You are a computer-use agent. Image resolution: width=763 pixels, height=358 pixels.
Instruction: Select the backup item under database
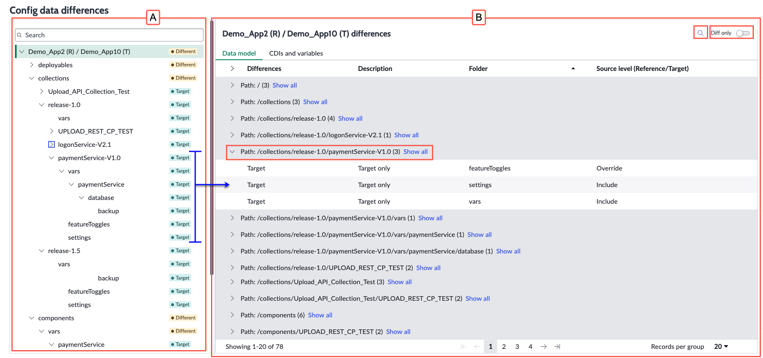click(x=108, y=211)
